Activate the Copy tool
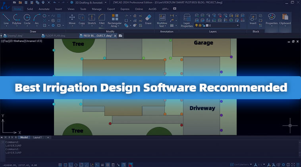301x167 pixels. point(82,19)
